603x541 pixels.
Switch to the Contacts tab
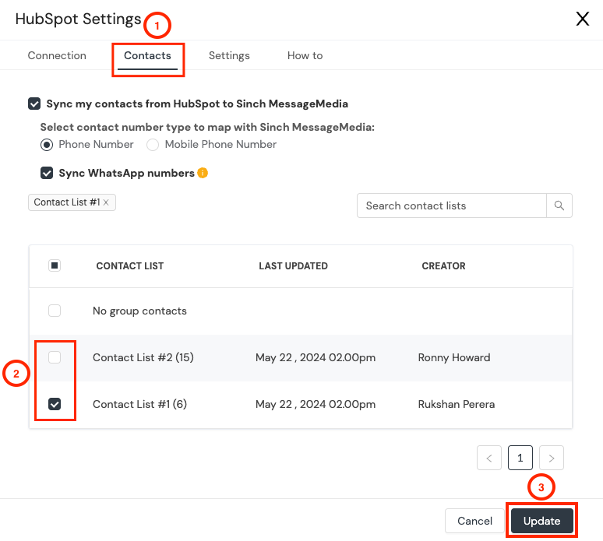[x=147, y=56]
